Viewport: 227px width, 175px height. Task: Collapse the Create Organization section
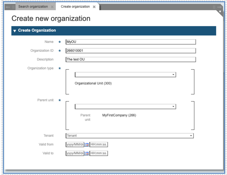(x=15, y=31)
